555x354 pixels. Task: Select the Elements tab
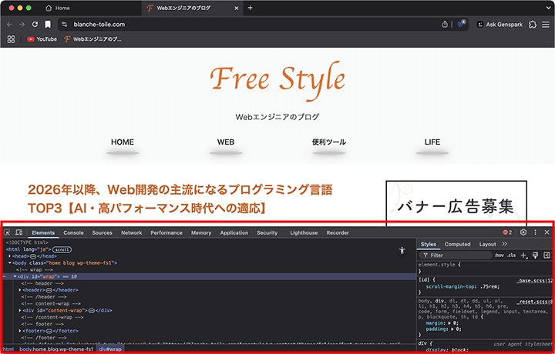[x=43, y=233]
